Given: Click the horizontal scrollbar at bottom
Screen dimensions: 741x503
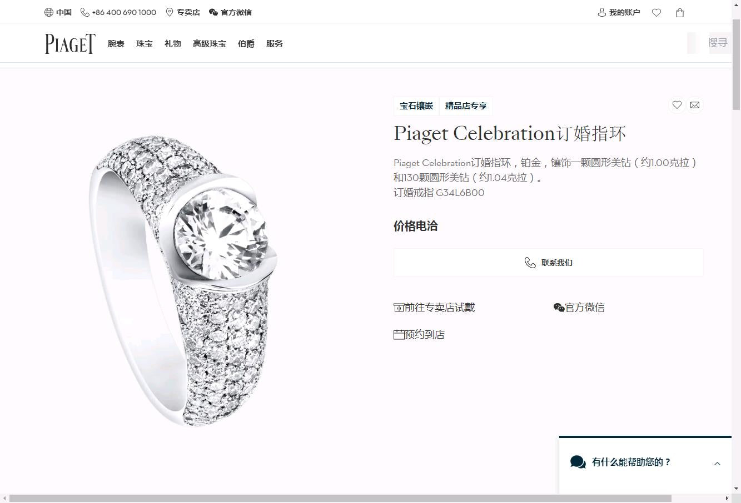Looking at the screenshot, I should point(340,498).
